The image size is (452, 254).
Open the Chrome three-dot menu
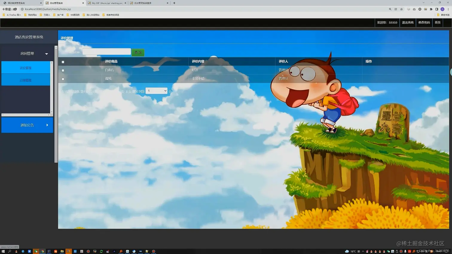coord(448,9)
